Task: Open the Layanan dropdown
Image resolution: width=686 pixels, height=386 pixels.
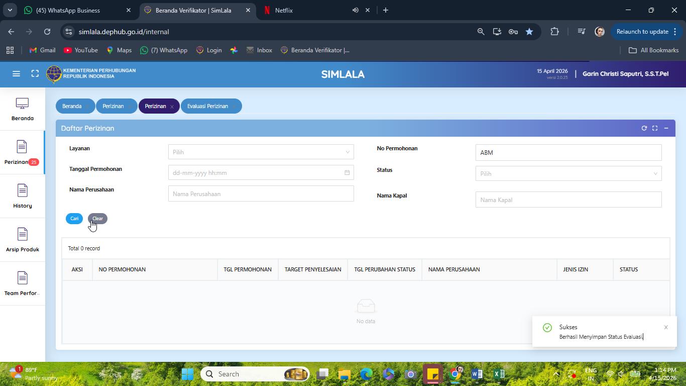Action: tap(261, 152)
